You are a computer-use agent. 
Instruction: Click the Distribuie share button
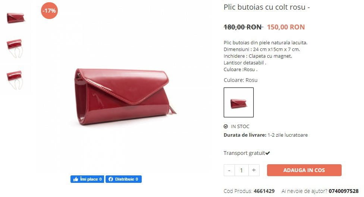[123, 179]
